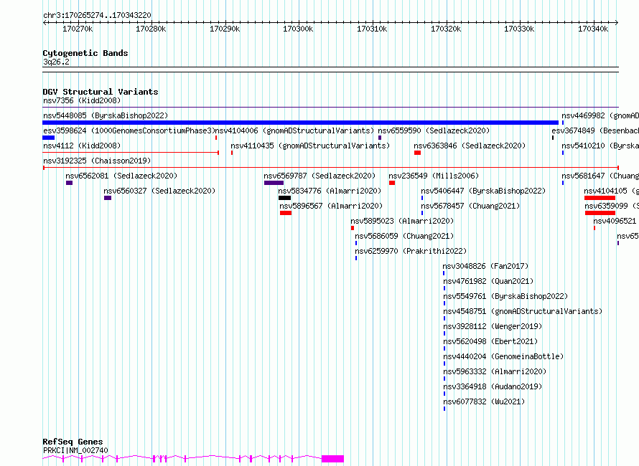Open nsv3928112 (Wenger2019) label

coord(493,326)
